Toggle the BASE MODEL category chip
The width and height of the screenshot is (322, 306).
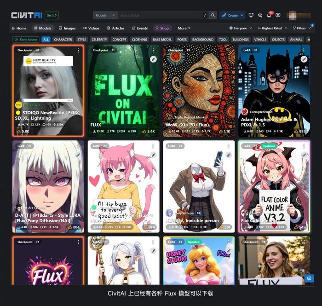click(x=162, y=40)
